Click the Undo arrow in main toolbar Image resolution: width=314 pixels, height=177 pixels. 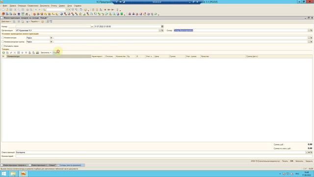click(36, 10)
